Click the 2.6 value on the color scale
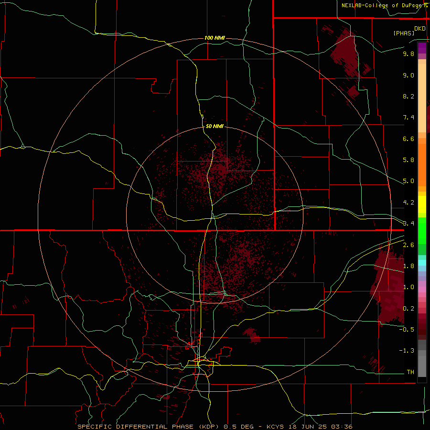430x430 pixels. 408,245
